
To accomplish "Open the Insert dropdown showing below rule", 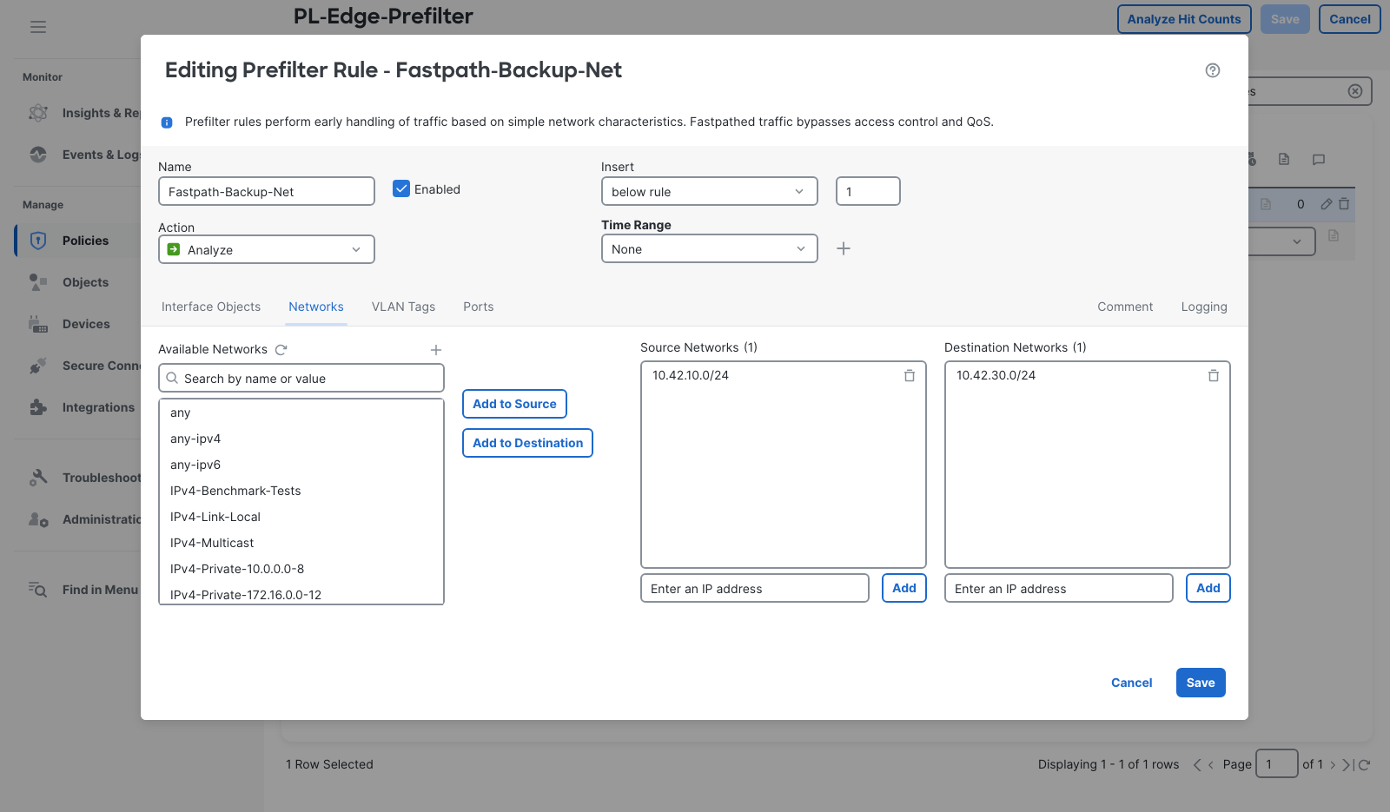I will 710,191.
